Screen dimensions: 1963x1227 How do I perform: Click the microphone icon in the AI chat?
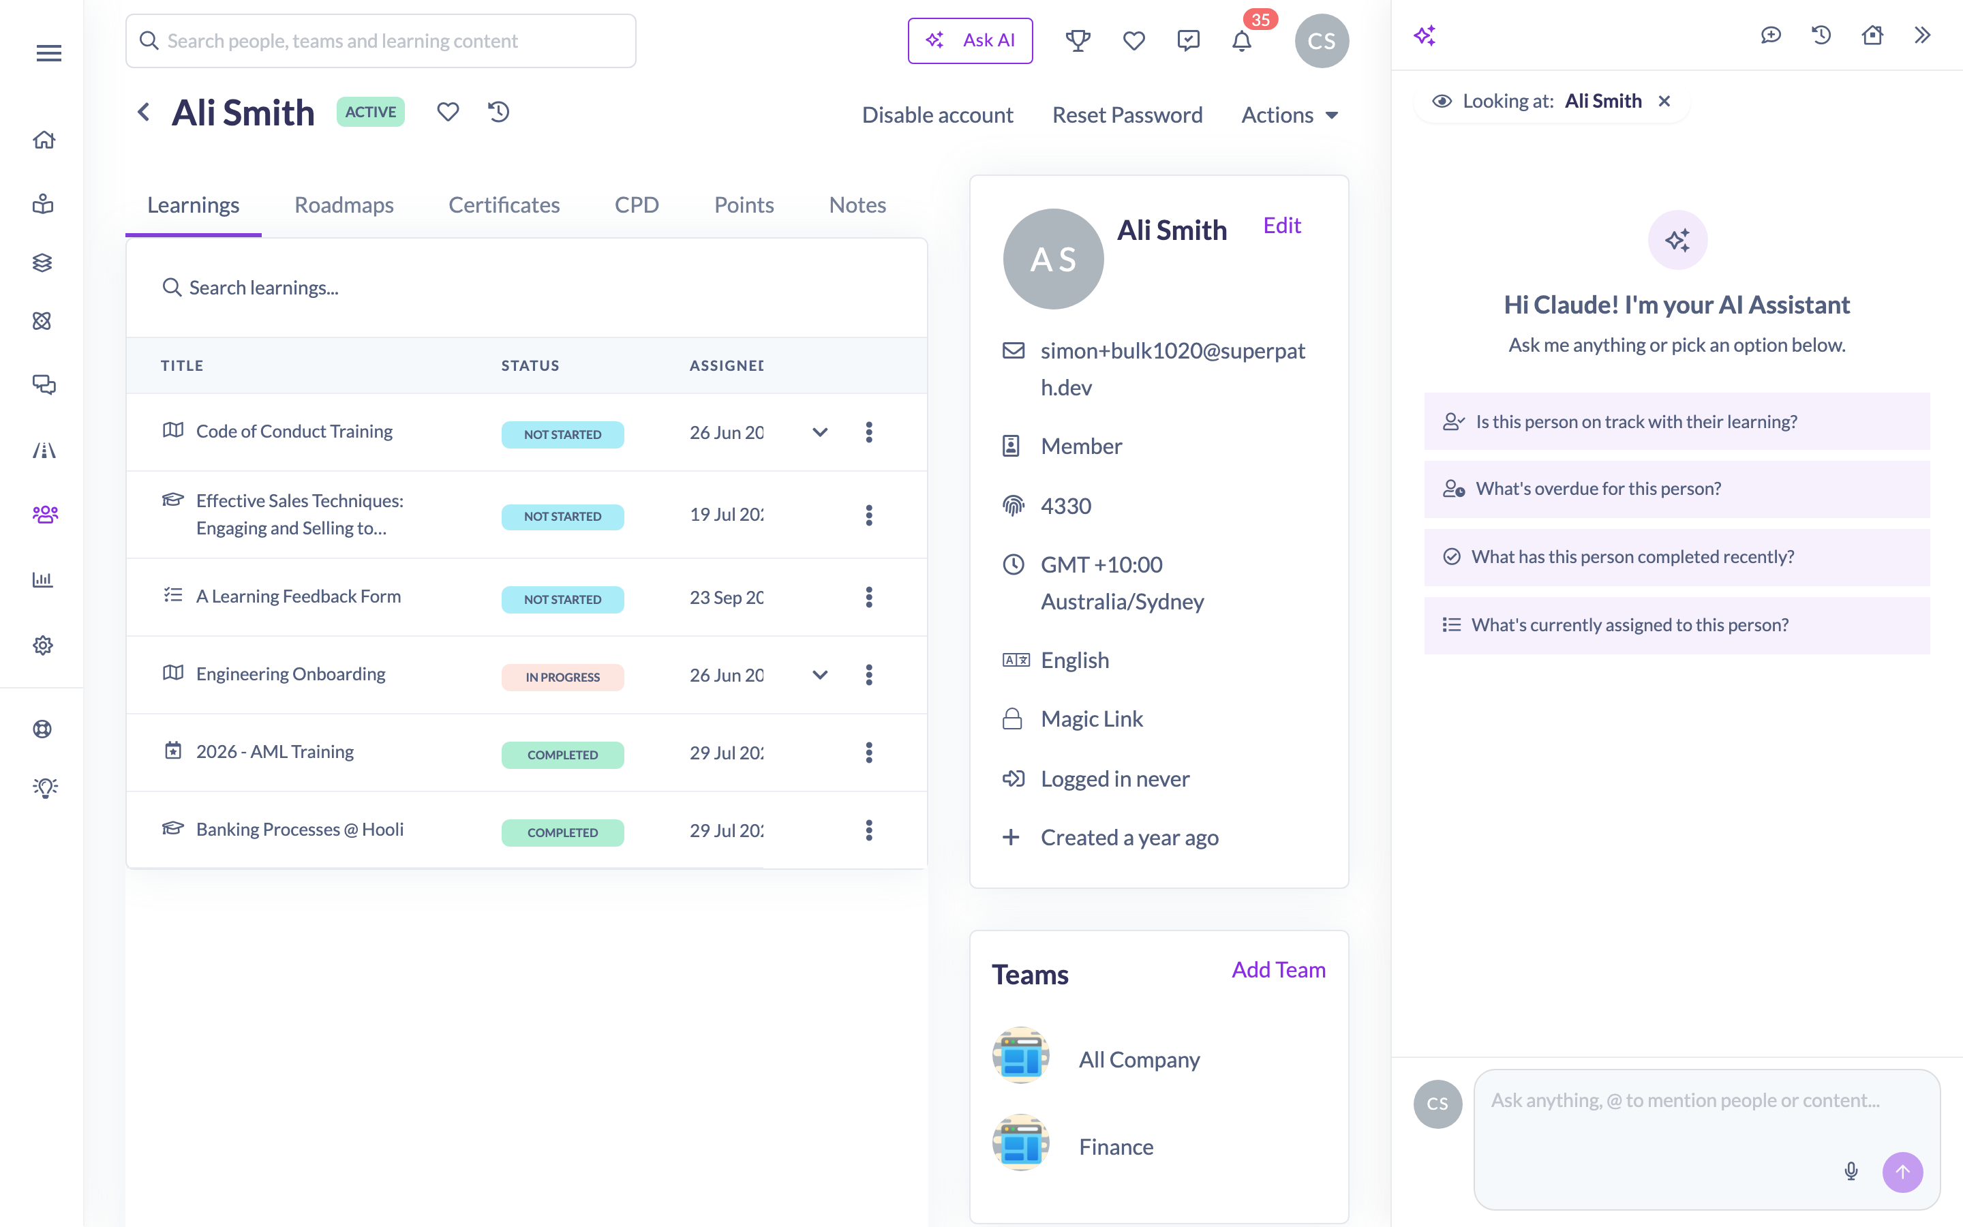coord(1851,1171)
